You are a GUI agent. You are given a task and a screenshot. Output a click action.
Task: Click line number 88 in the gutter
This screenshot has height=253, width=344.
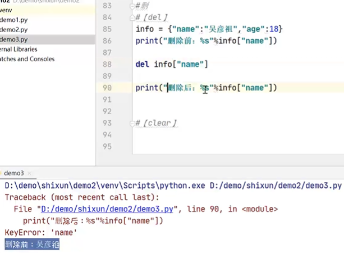107,65
